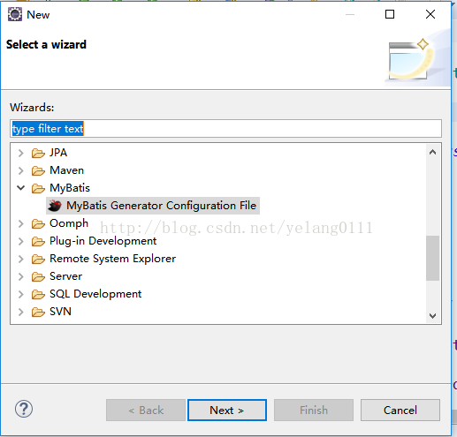Viewport: 457px width, 437px height.
Task: Click the JPA folder icon
Action: click(x=38, y=153)
